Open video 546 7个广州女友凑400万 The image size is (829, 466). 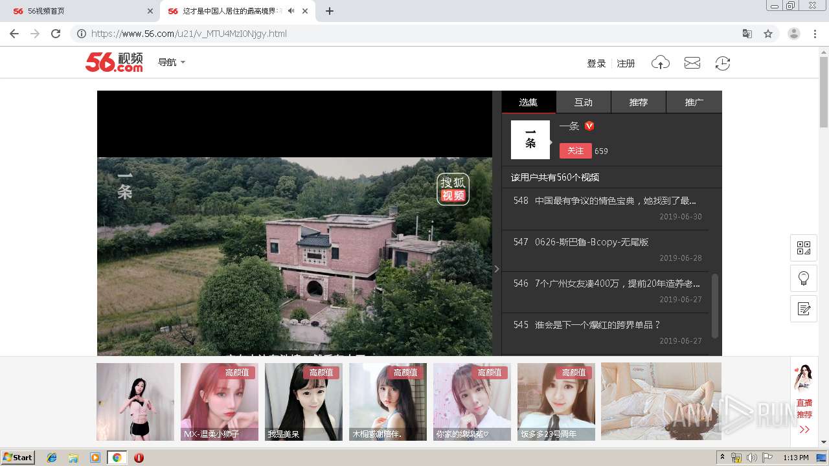(x=605, y=291)
